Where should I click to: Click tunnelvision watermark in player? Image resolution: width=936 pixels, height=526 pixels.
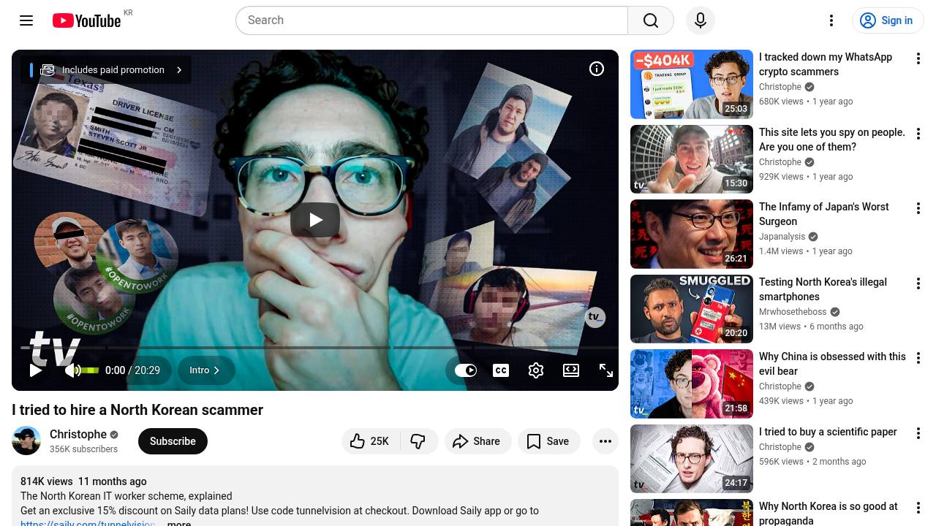click(x=595, y=317)
